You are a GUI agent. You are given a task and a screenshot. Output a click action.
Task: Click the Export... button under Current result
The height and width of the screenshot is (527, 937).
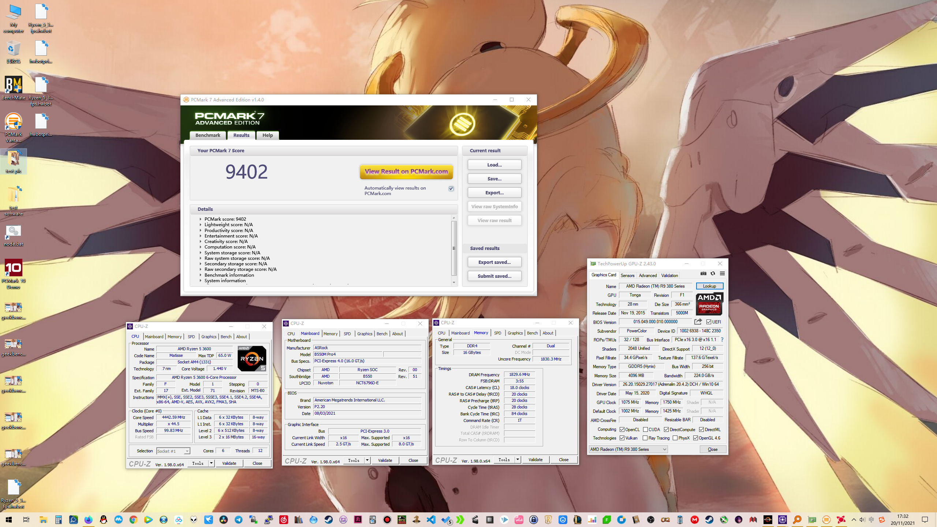click(x=494, y=193)
